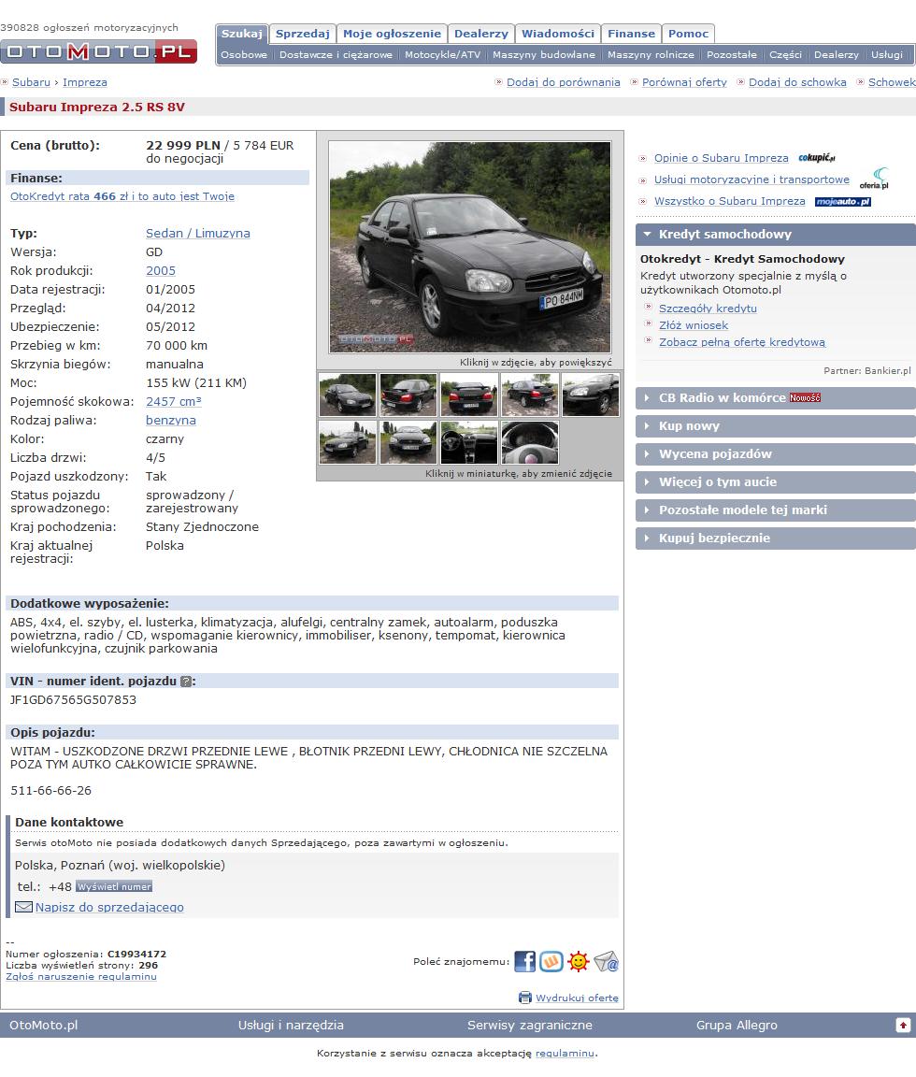The image size is (916, 1077).
Task: Expand the Wycena pojazdów panel
Action: click(776, 454)
